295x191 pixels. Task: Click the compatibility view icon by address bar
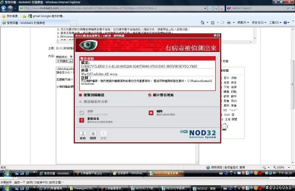(210, 8)
